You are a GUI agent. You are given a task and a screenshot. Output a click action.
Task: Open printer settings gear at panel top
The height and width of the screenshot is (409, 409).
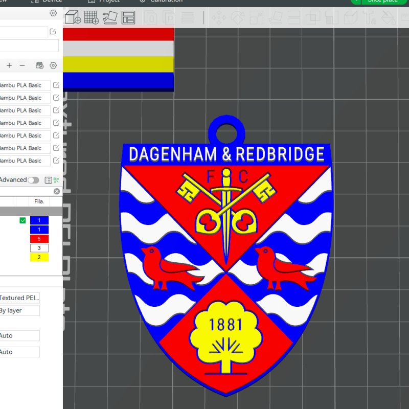(53, 13)
